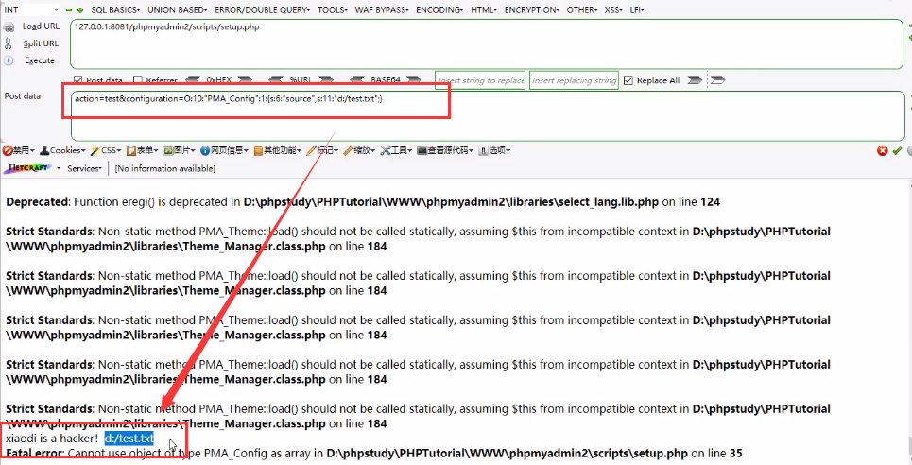912x465 pixels.
Task: Click the Insert string to replace field
Action: click(x=479, y=81)
